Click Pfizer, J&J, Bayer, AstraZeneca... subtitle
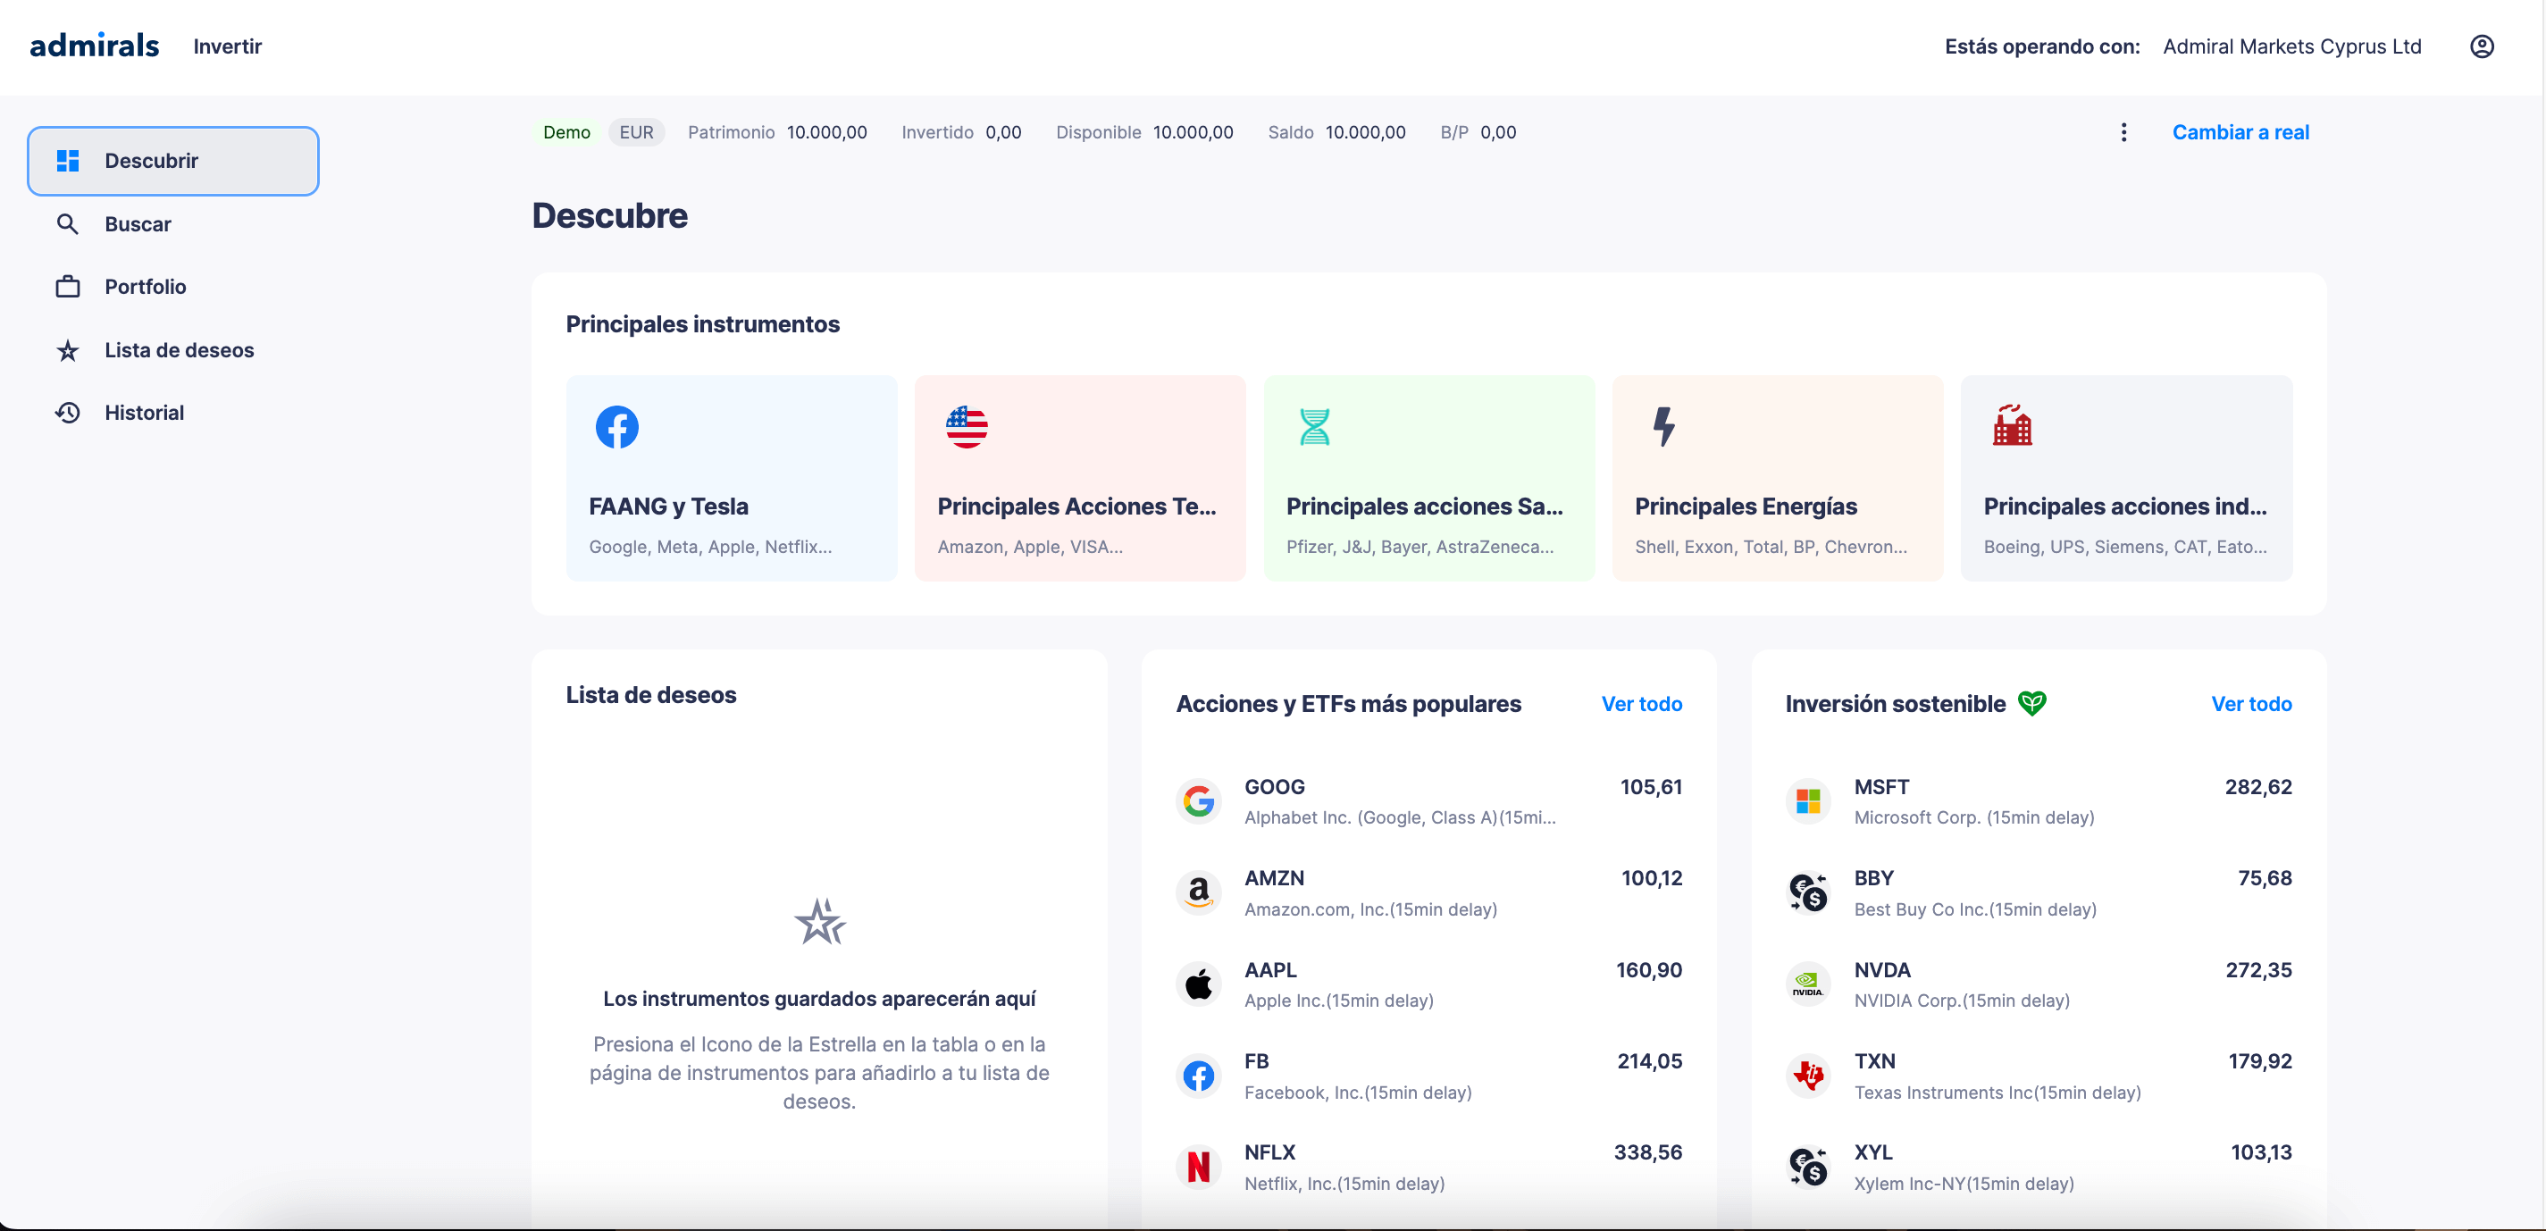Image resolution: width=2546 pixels, height=1231 pixels. click(1420, 547)
